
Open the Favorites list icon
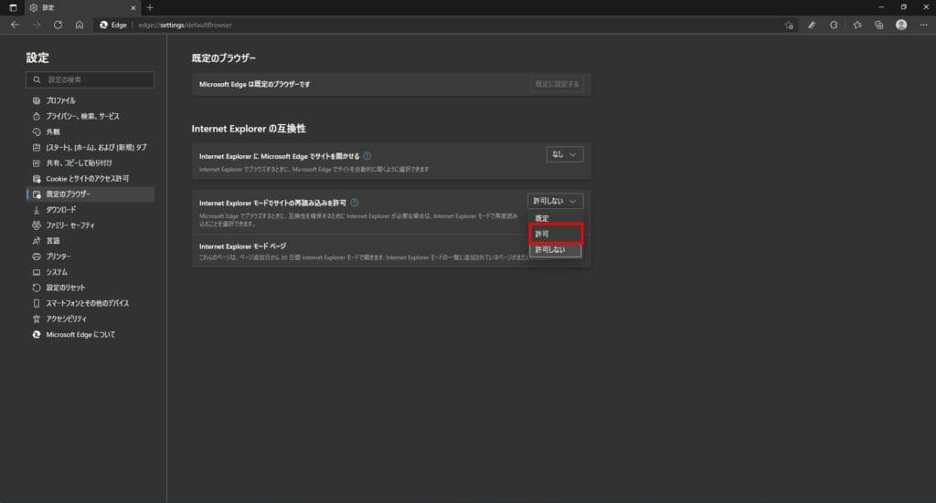tap(857, 25)
